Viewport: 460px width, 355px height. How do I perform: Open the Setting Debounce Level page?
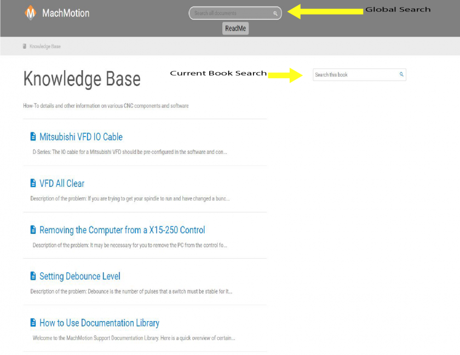pyautogui.click(x=80, y=276)
